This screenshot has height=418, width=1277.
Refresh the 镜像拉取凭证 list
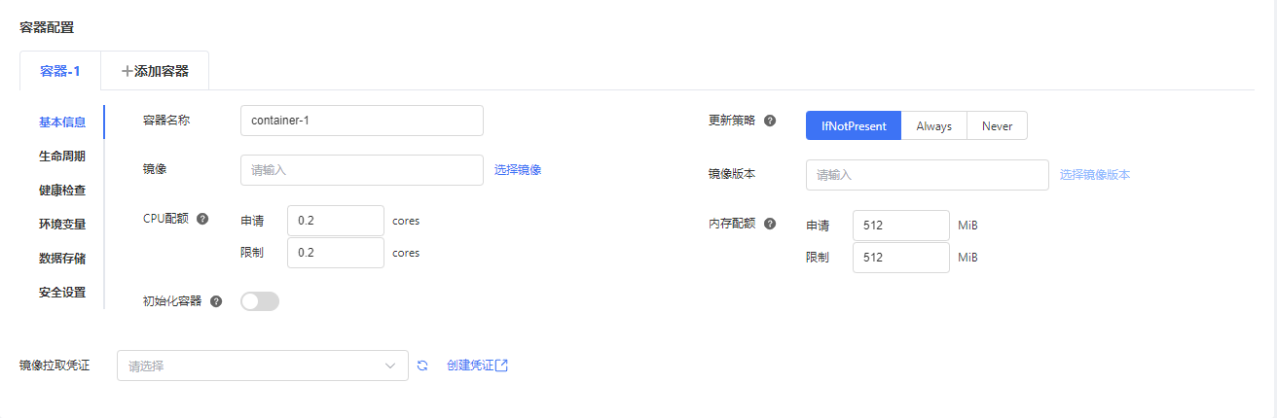pyautogui.click(x=422, y=366)
